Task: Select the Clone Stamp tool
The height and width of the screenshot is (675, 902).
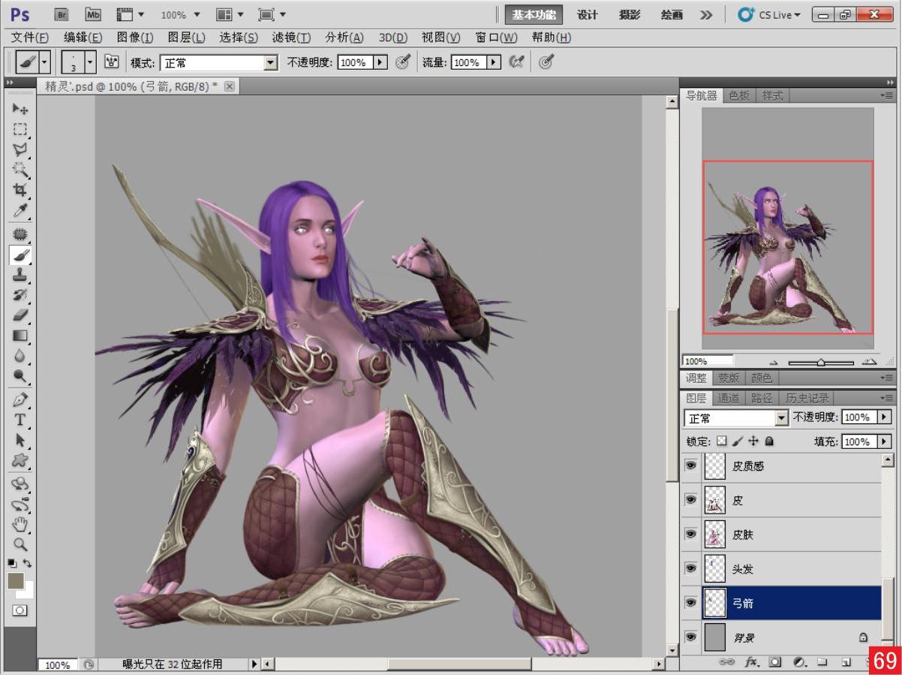Action: click(20, 276)
